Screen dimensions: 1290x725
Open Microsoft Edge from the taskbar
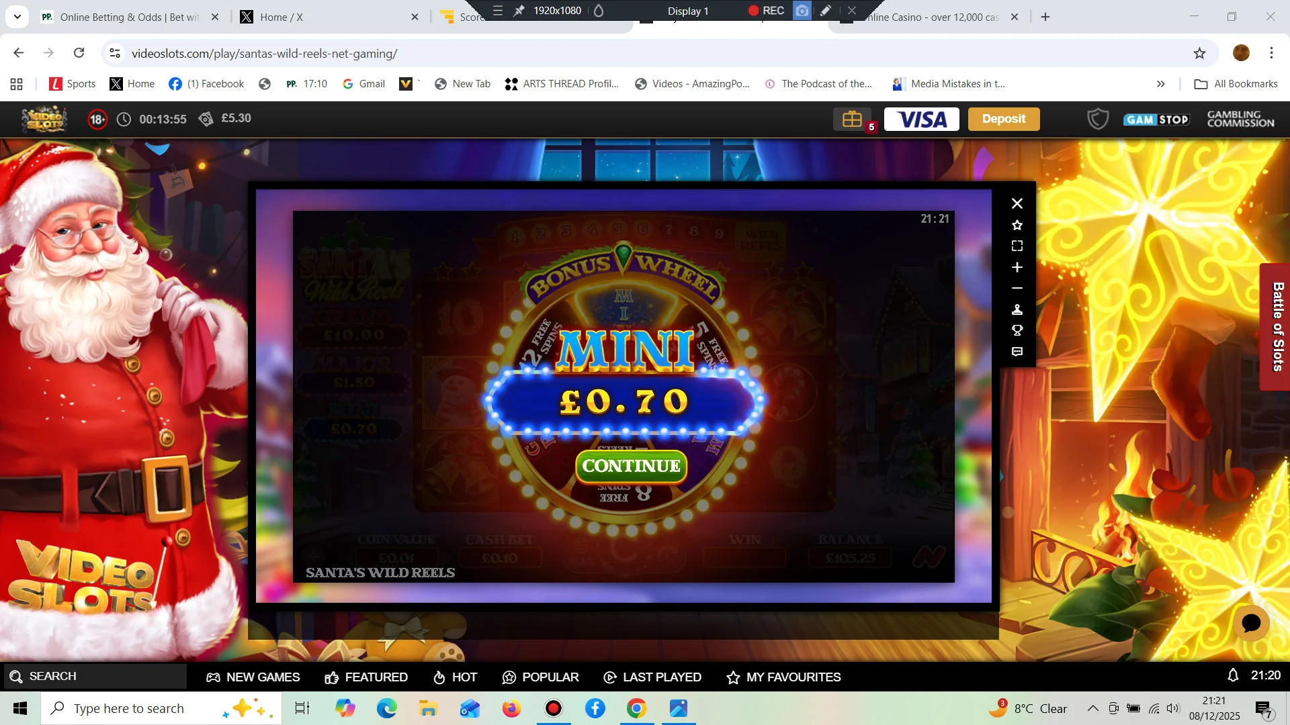click(x=386, y=708)
